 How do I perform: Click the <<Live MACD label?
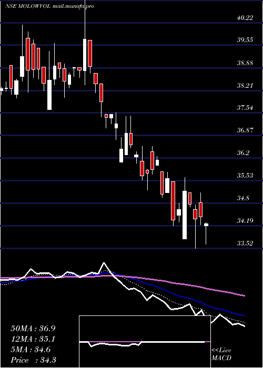[x=221, y=354]
